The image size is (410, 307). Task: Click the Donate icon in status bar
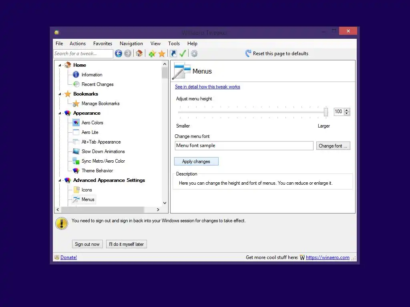click(x=57, y=257)
